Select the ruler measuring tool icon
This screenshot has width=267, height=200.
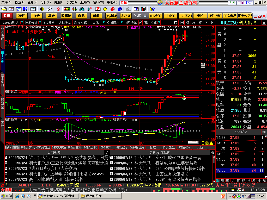click(x=49, y=9)
